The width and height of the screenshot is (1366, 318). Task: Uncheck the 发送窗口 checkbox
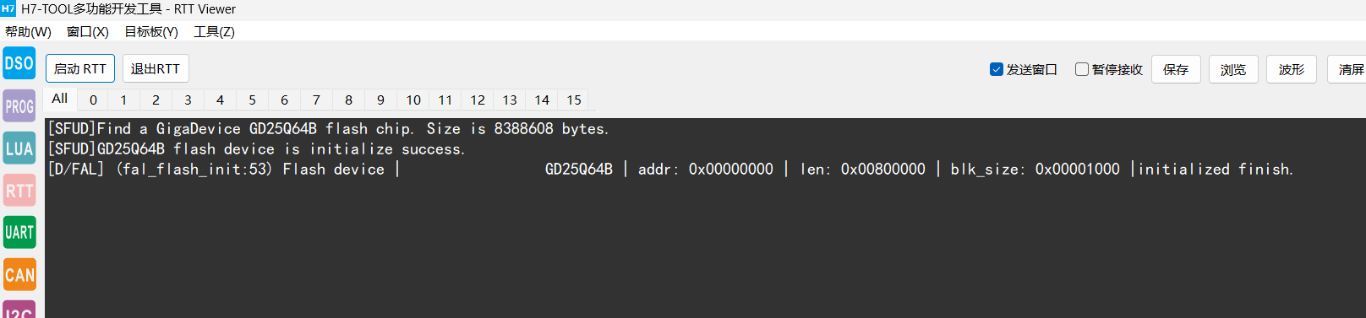click(x=997, y=69)
